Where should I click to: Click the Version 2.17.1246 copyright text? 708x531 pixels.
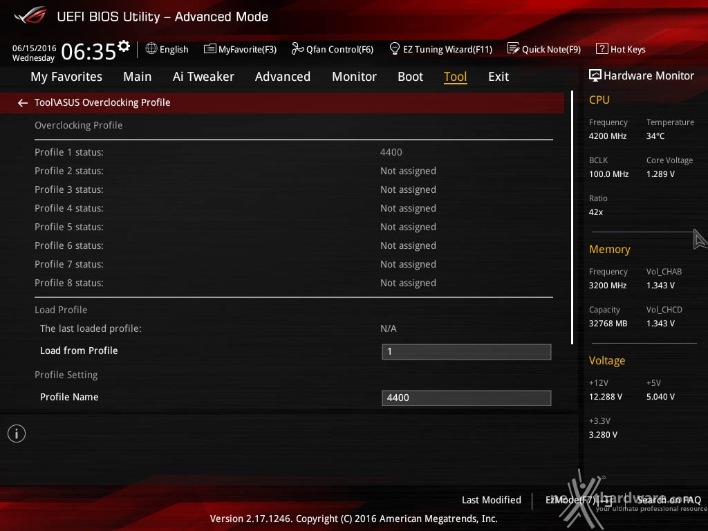353,519
